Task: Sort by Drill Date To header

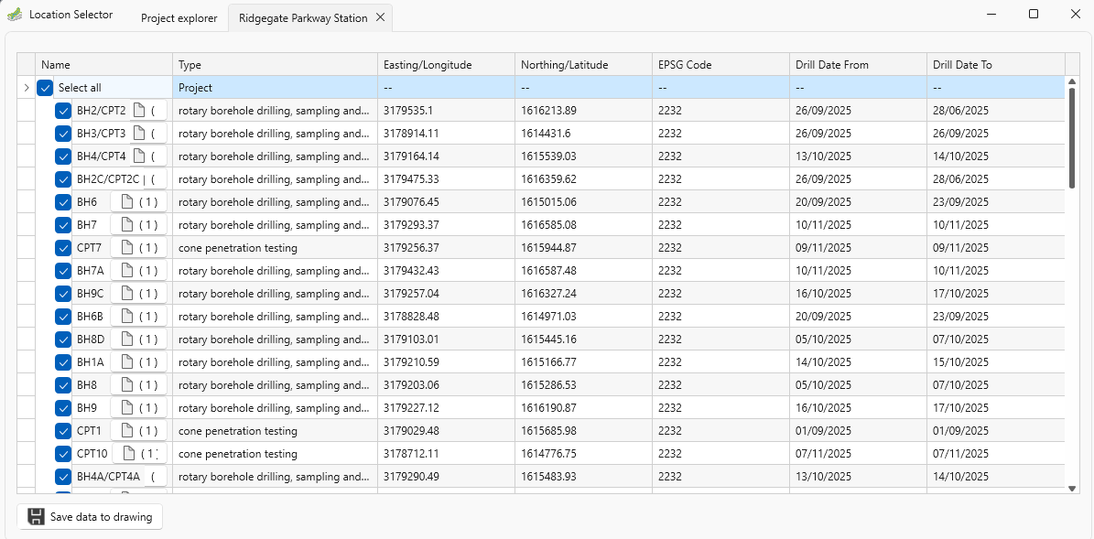Action: click(996, 65)
